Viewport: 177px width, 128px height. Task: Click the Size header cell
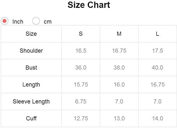click(31, 34)
